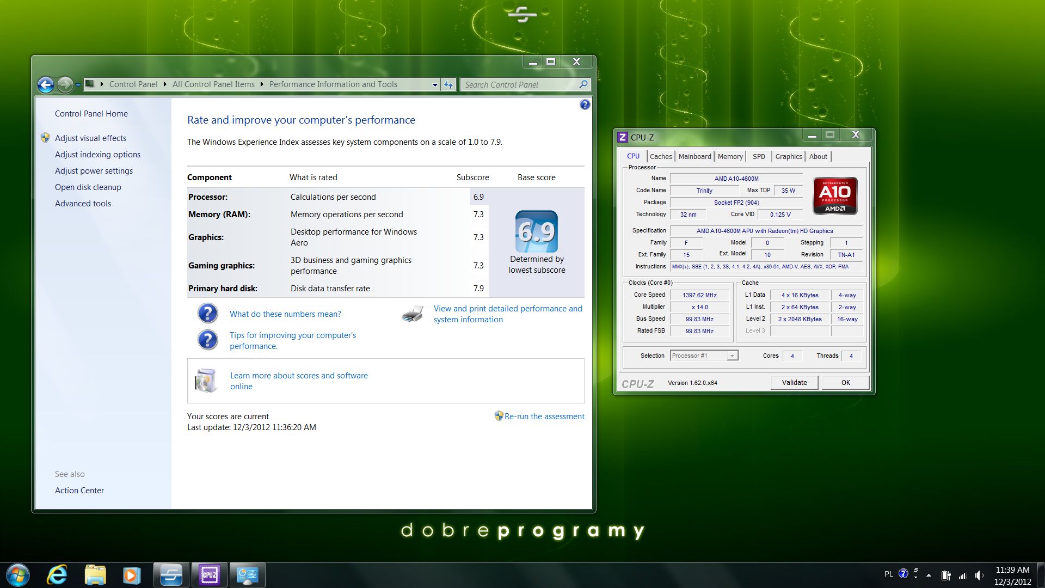
Task: Click the Search Control Panel field
Action: coord(521,84)
